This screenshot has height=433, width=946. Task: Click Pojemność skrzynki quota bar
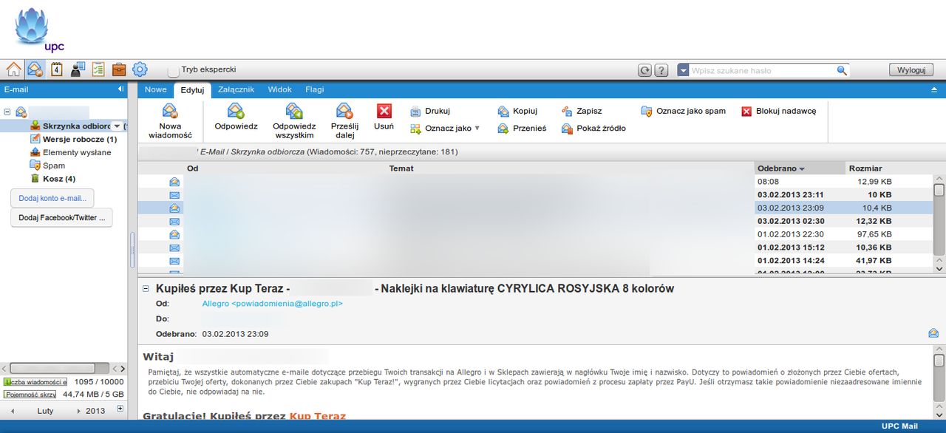30,395
